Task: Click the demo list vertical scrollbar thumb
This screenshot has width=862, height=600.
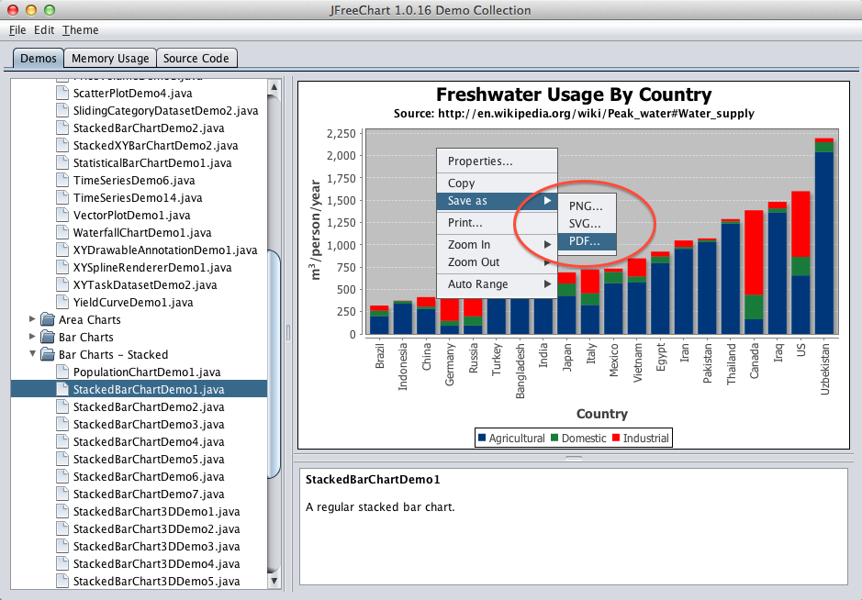Action: [274, 365]
